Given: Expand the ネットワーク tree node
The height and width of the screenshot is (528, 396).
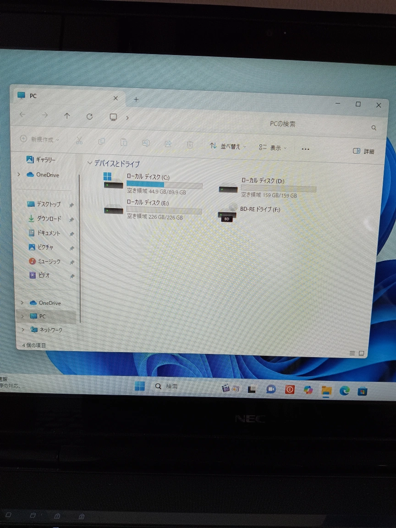Looking at the screenshot, I should 22,330.
